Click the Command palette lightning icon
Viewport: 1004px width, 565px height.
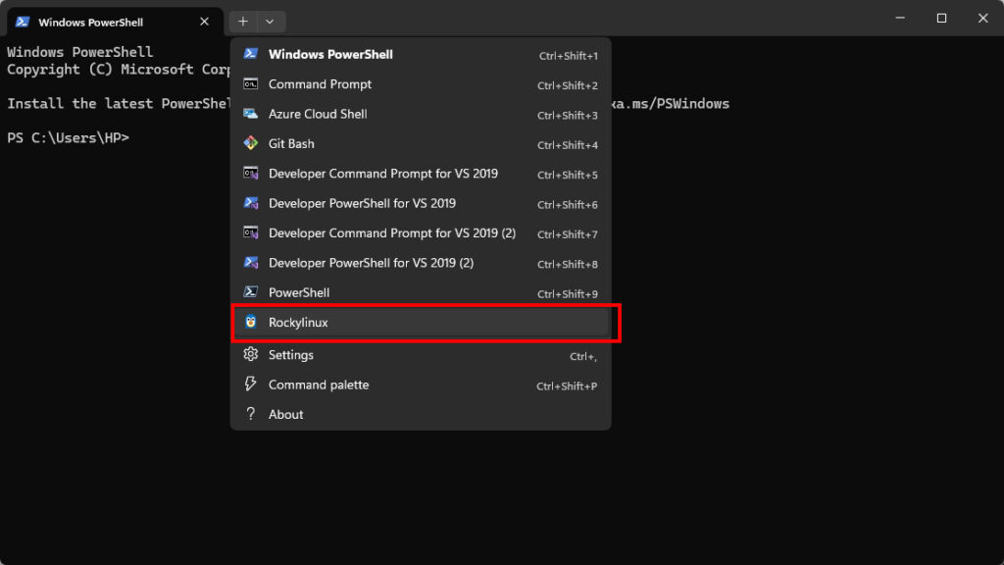point(250,384)
